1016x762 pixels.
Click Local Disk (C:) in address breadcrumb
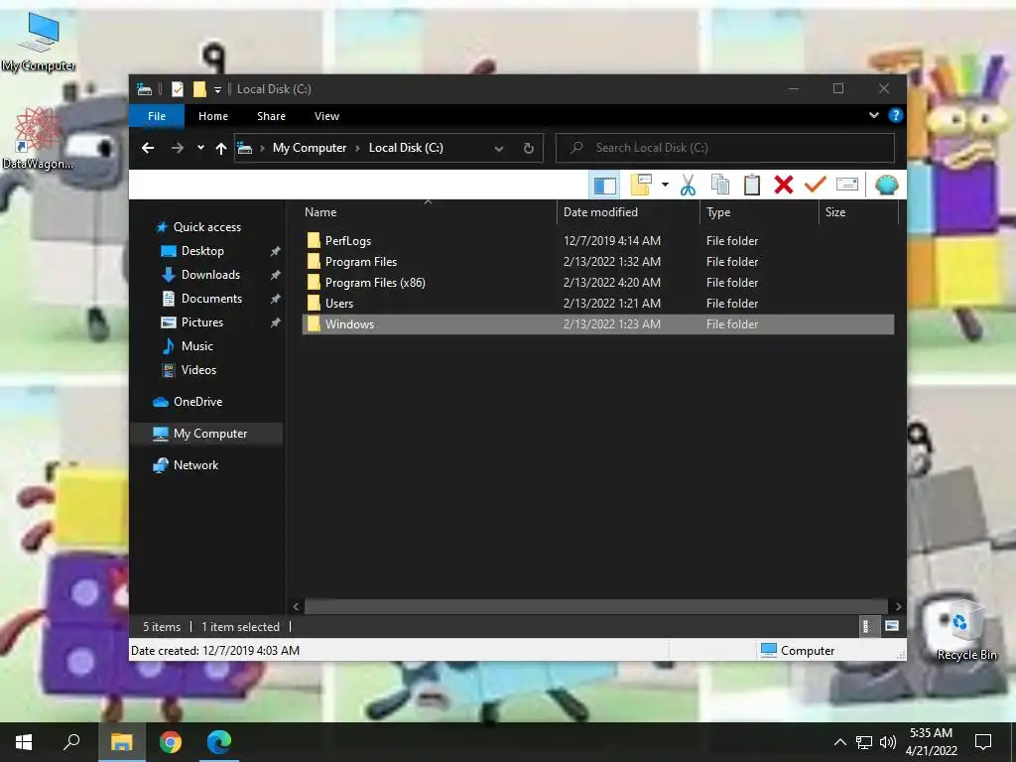coord(406,148)
